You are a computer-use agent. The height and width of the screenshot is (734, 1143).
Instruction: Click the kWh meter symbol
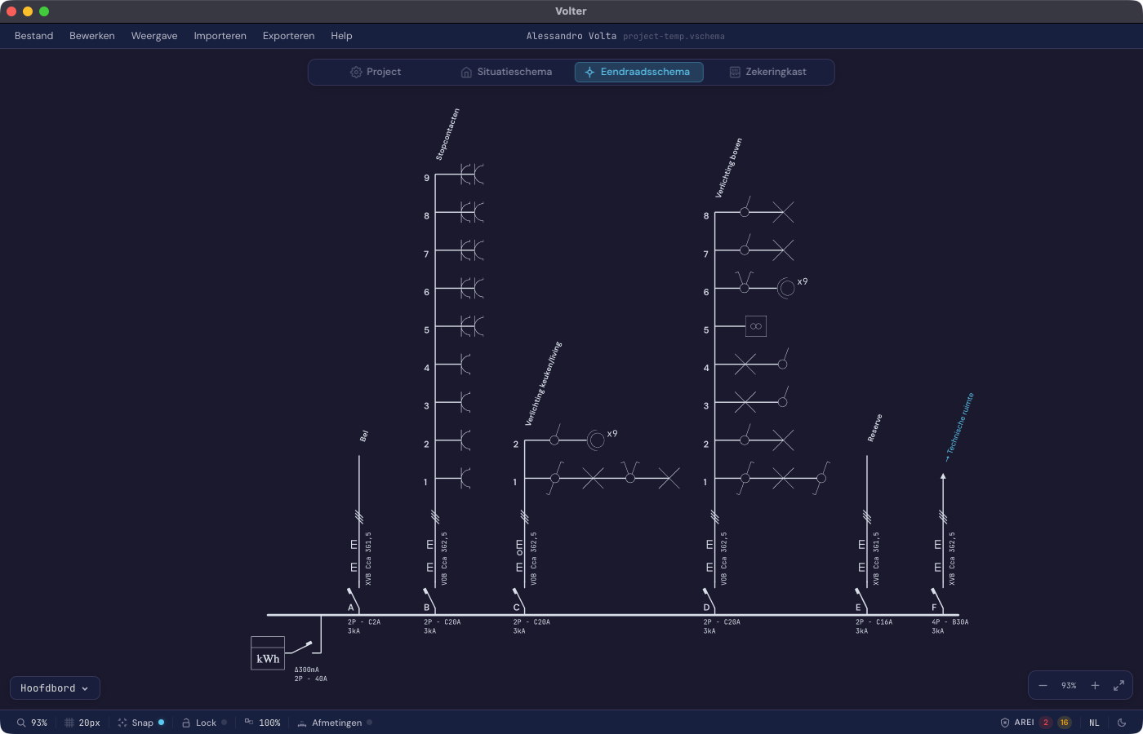tap(268, 653)
